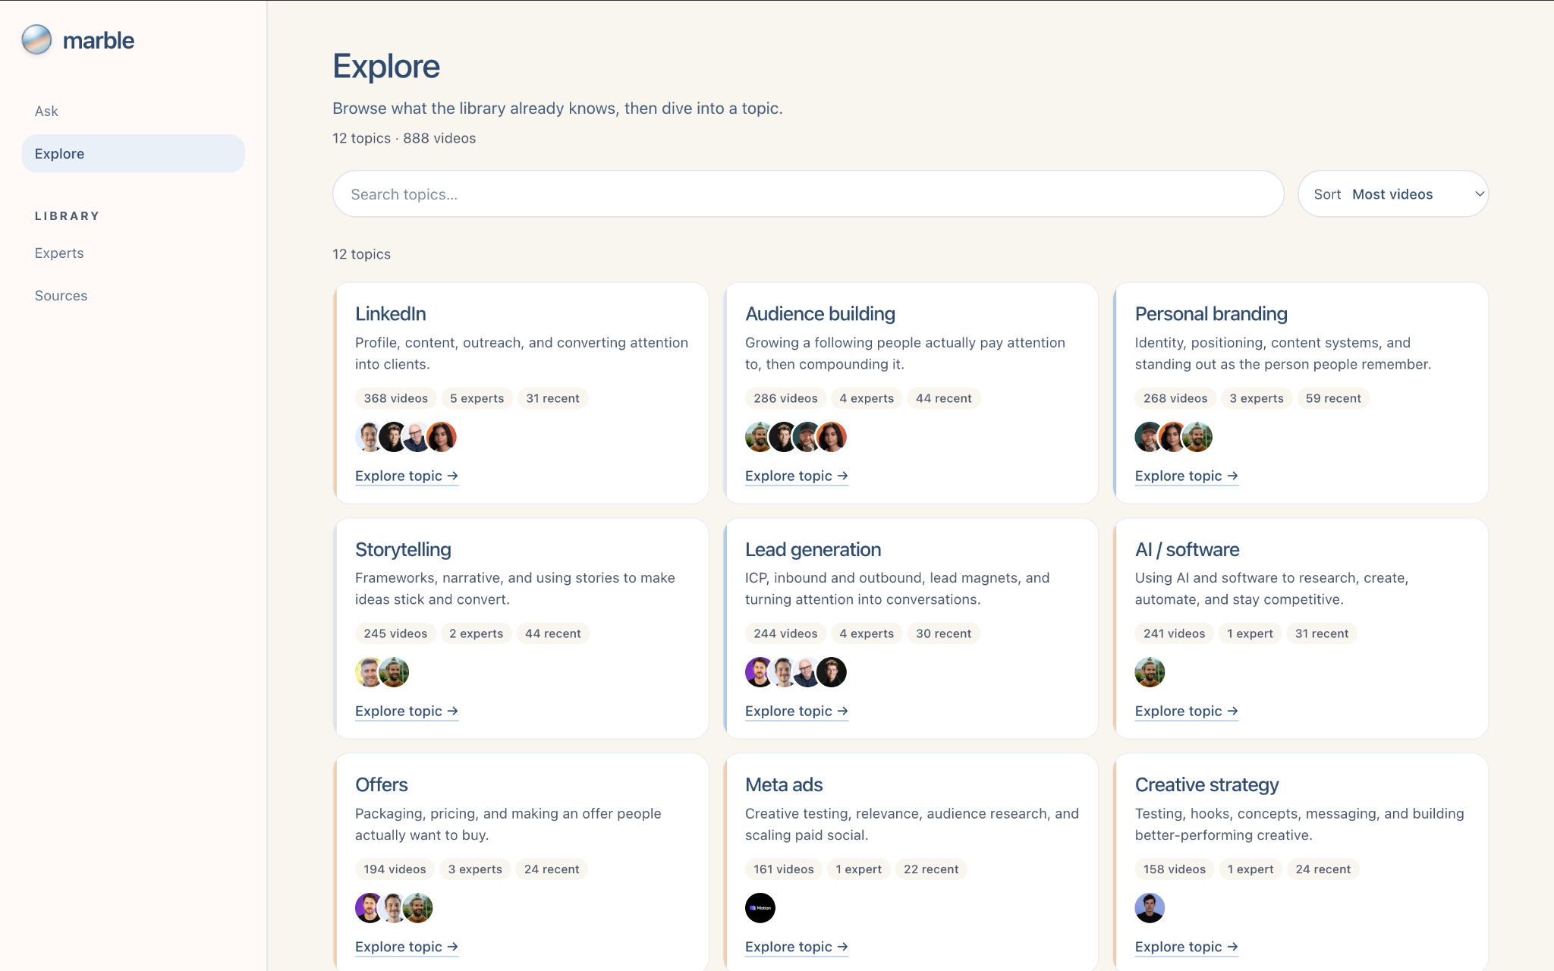Focus the Search topics field
Viewport: 1554px width, 971px height.
click(808, 194)
